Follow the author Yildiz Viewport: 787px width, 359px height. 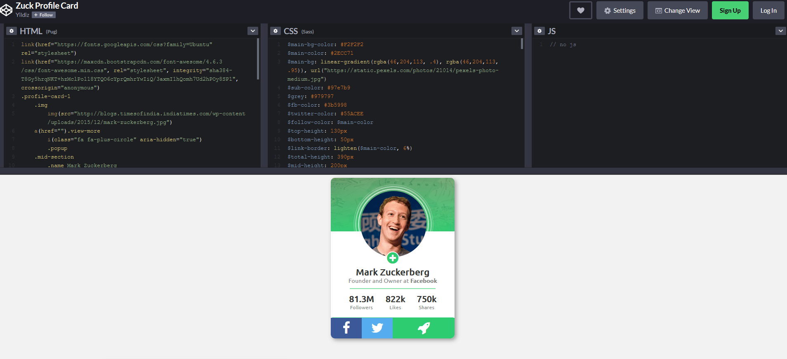[x=44, y=15]
